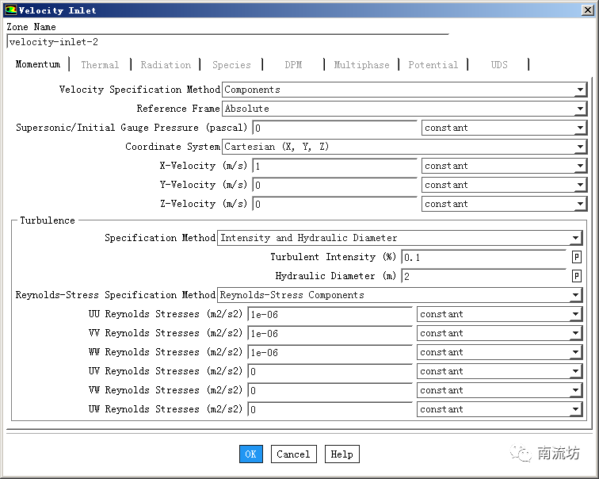The width and height of the screenshot is (599, 479).
Task: Open Help for the velocity inlet
Action: 341,454
